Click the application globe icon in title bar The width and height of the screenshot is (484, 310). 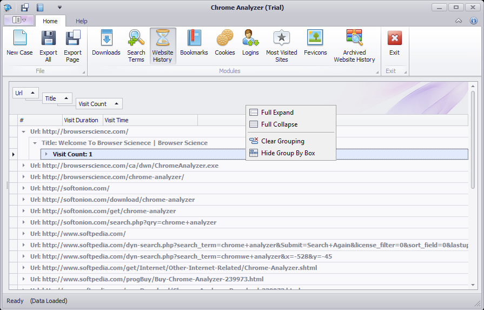pos(8,7)
